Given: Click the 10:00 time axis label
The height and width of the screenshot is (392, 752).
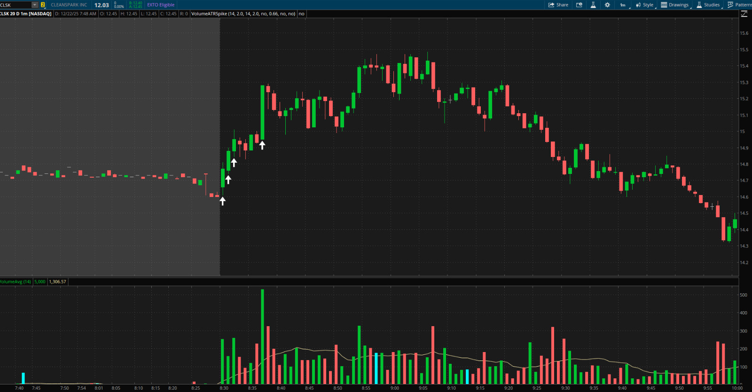Looking at the screenshot, I should [737, 388].
